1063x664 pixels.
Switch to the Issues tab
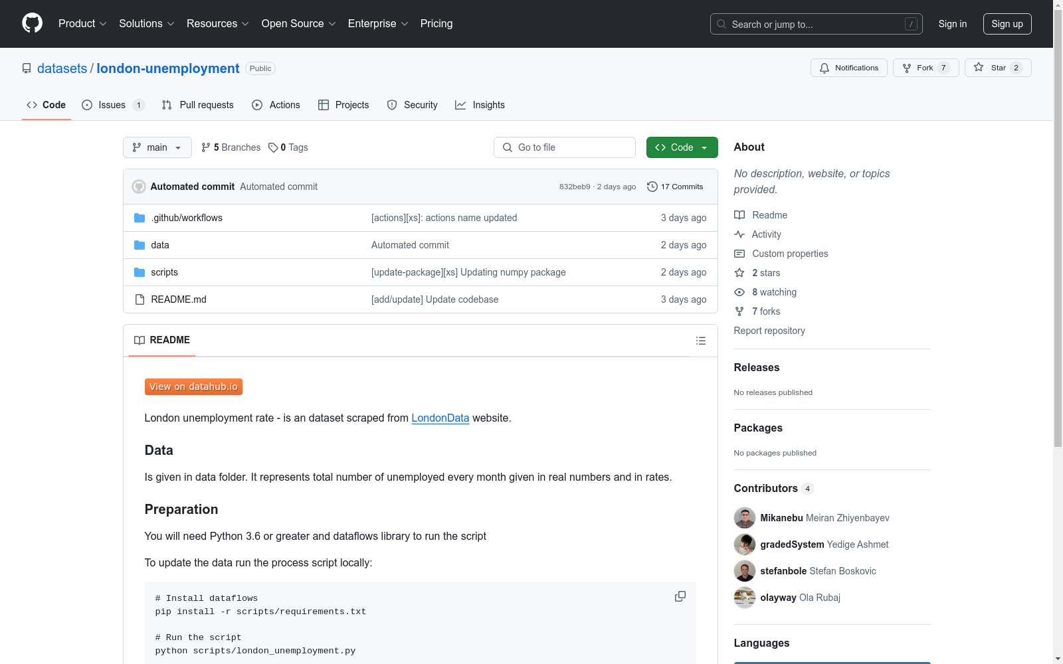[113, 105]
